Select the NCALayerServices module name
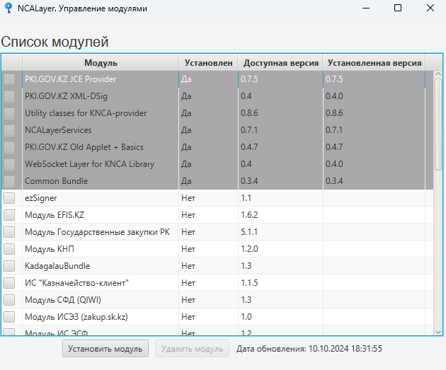 [x=58, y=130]
